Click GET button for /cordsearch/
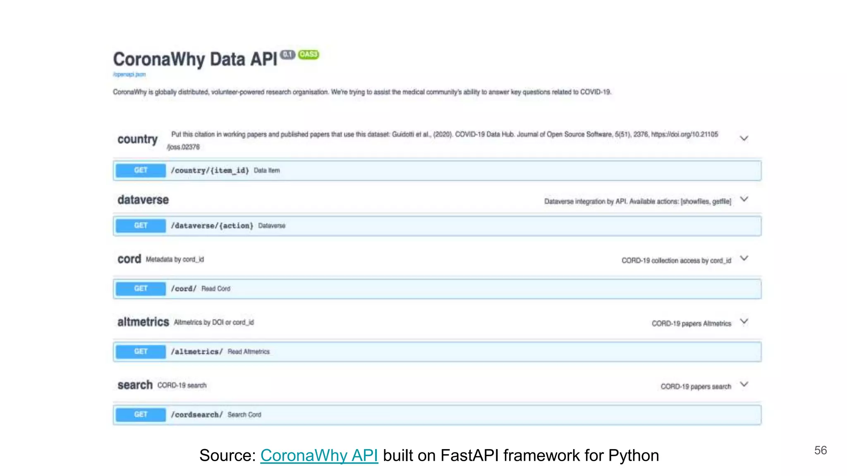 (141, 414)
